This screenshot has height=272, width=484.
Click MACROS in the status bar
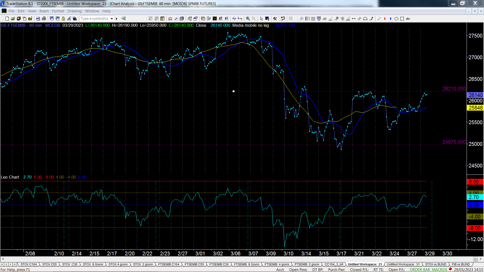coord(440,270)
